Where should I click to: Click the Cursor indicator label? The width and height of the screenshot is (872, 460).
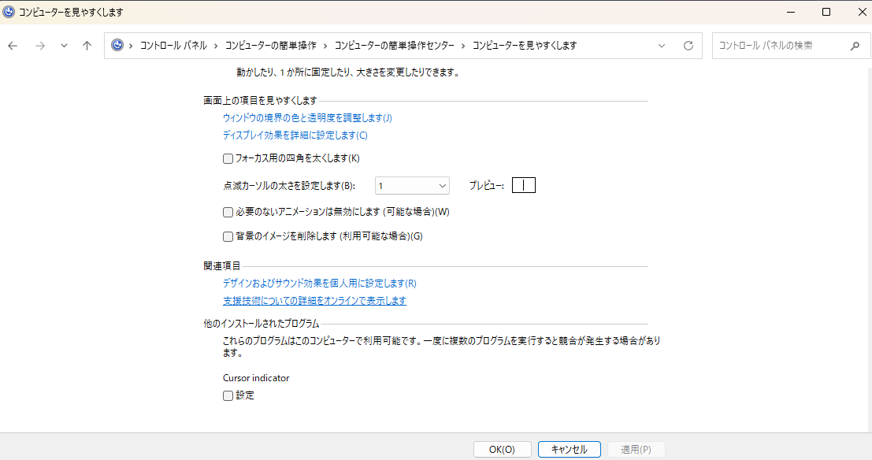256,377
